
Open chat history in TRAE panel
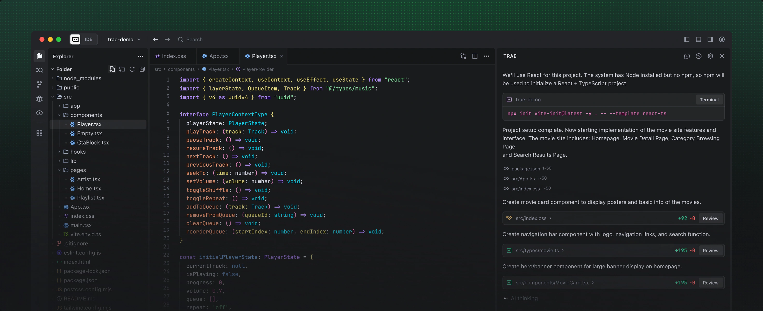point(699,56)
